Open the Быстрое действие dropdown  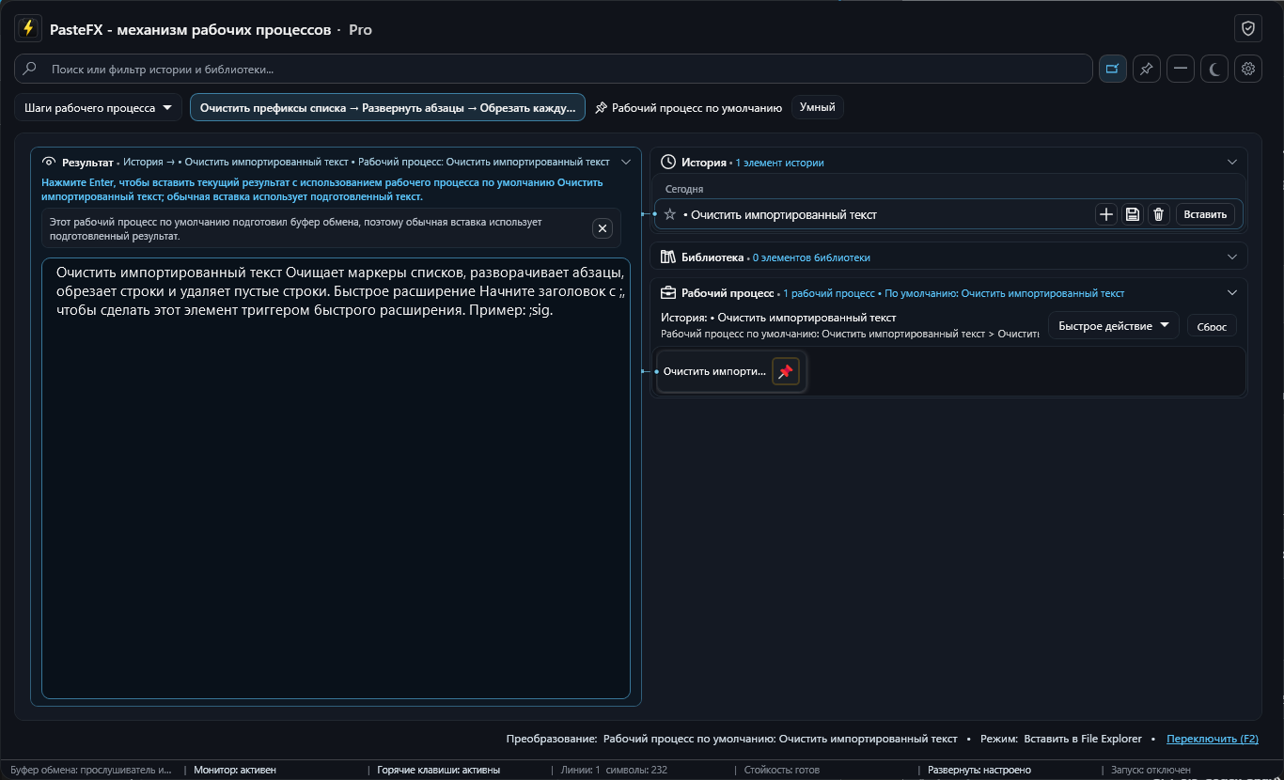coord(1114,326)
